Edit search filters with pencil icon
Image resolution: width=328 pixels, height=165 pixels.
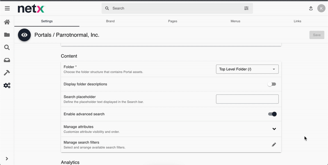(274, 145)
